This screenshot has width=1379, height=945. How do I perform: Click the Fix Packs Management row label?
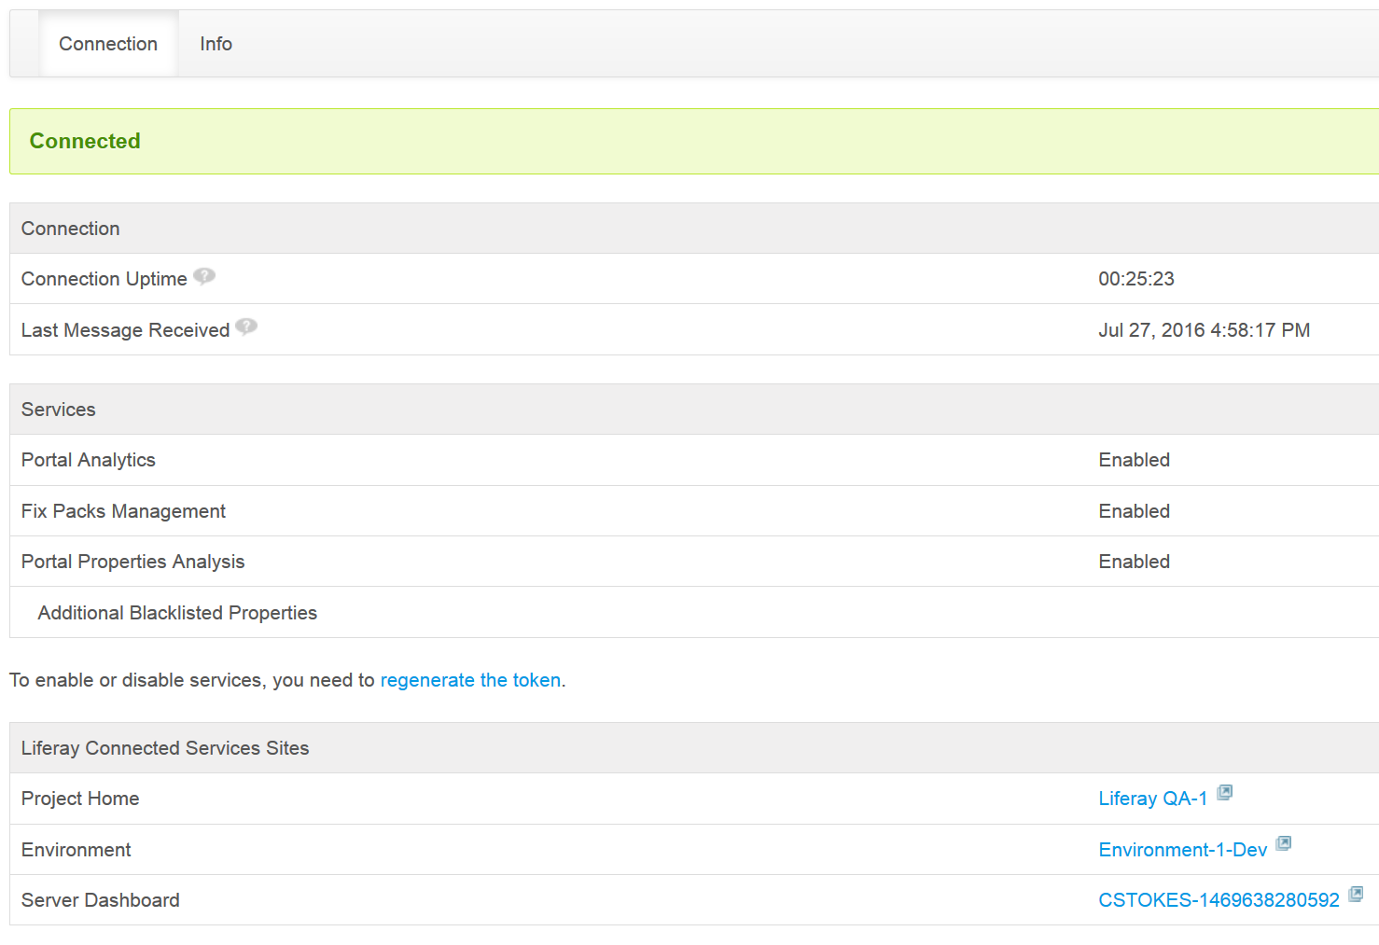tap(123, 511)
